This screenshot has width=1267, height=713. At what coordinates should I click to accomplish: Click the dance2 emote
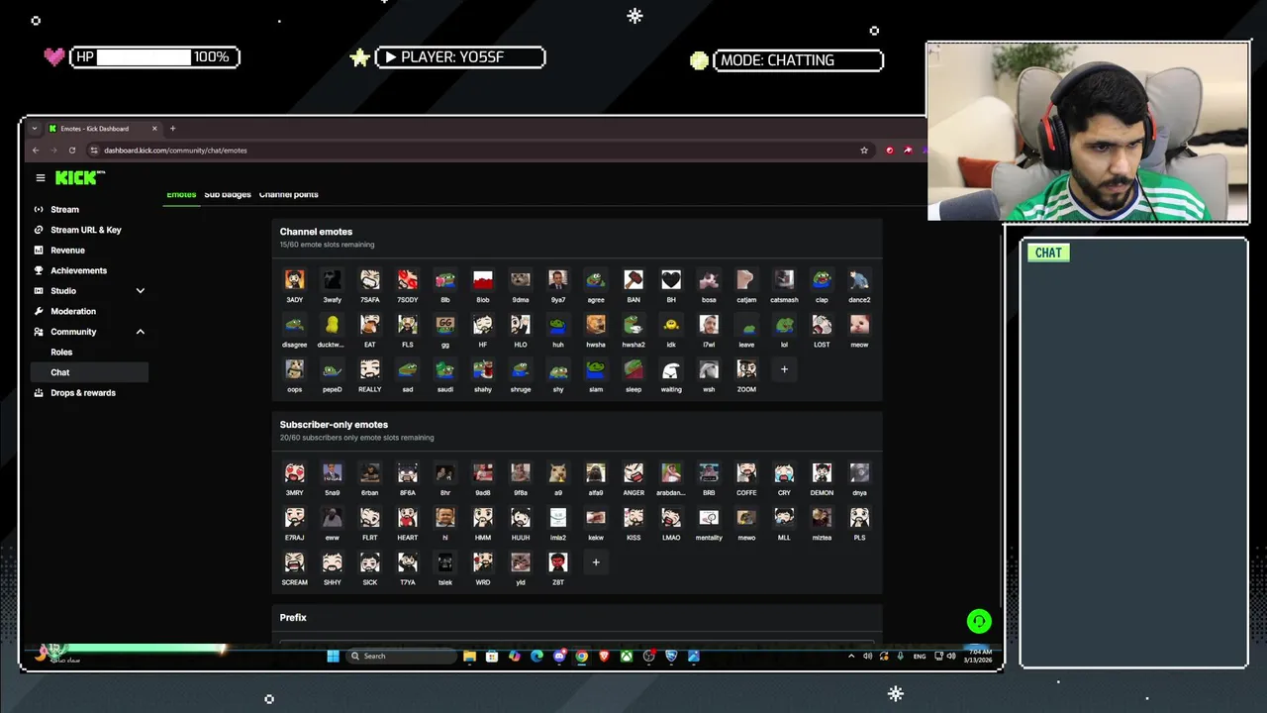tap(859, 280)
